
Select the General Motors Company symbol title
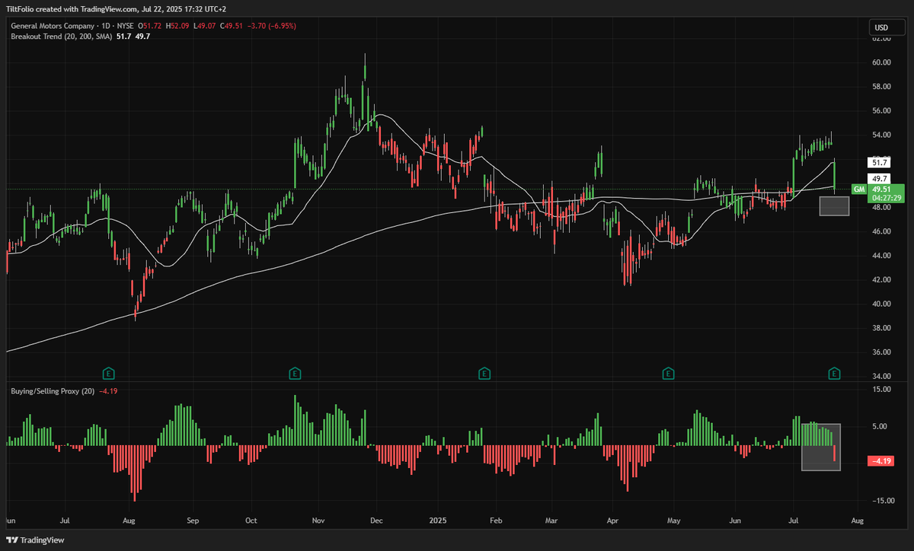[x=53, y=26]
